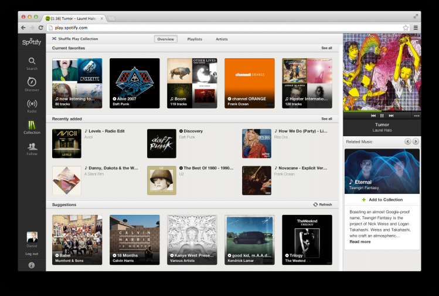Image resolution: width=439 pixels, height=296 pixels.
Task: Open the info icon in sidebar
Action: (x=32, y=265)
